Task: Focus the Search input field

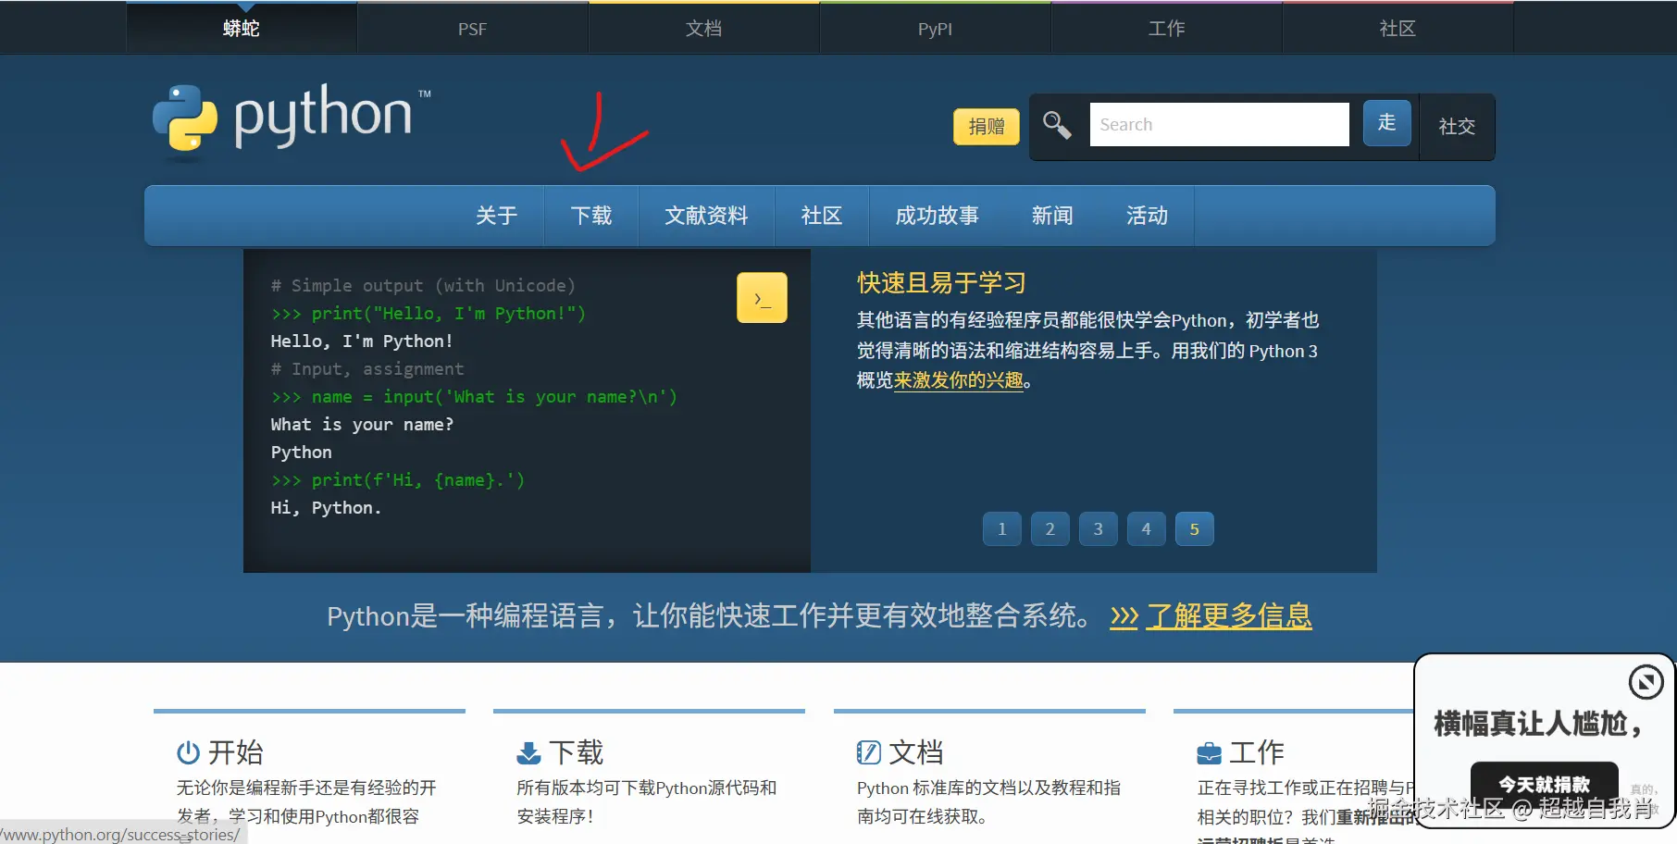Action: [1219, 124]
